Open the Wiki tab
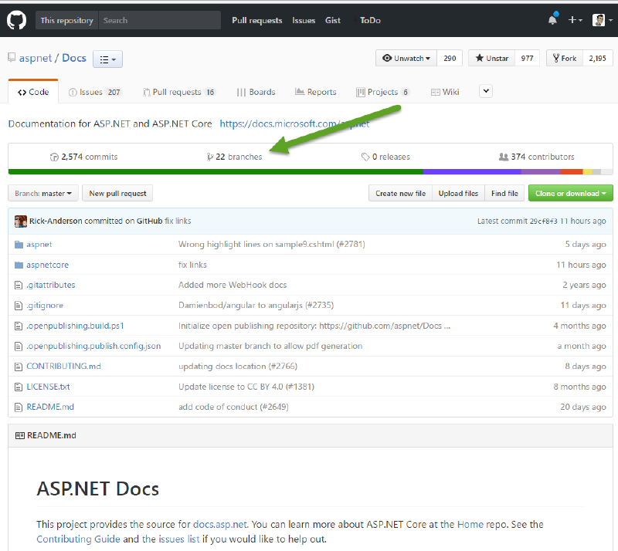Image resolution: width=618 pixels, height=551 pixels. pyautogui.click(x=445, y=92)
